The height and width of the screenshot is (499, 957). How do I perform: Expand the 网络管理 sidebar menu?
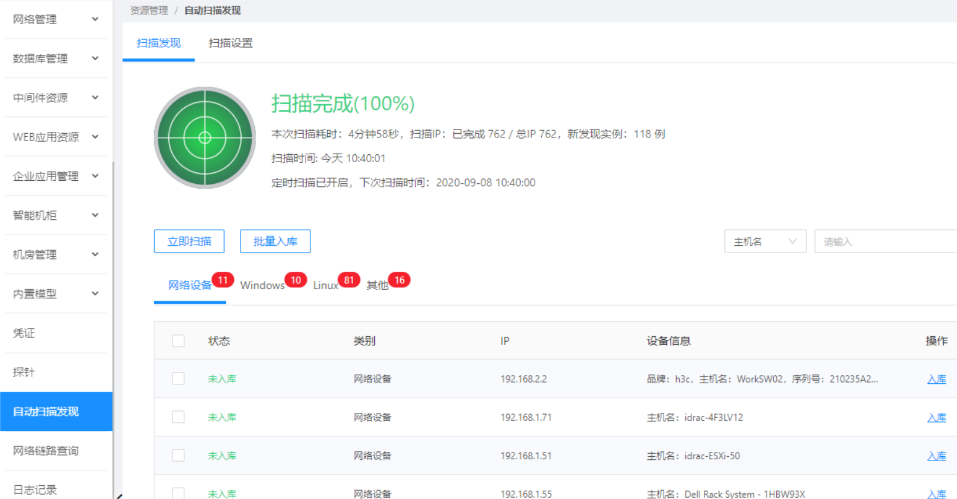[95, 19]
